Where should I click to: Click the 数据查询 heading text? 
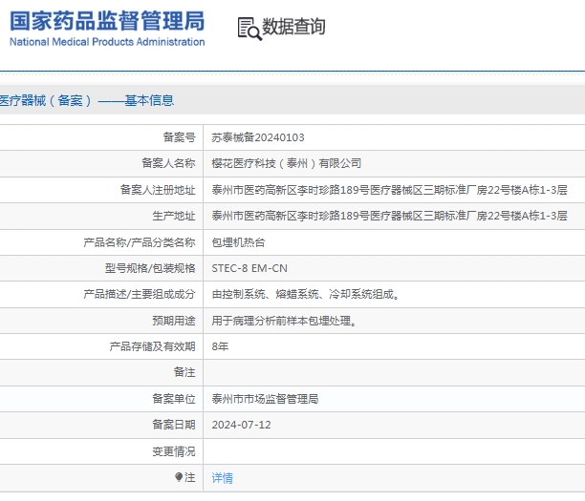(x=293, y=27)
